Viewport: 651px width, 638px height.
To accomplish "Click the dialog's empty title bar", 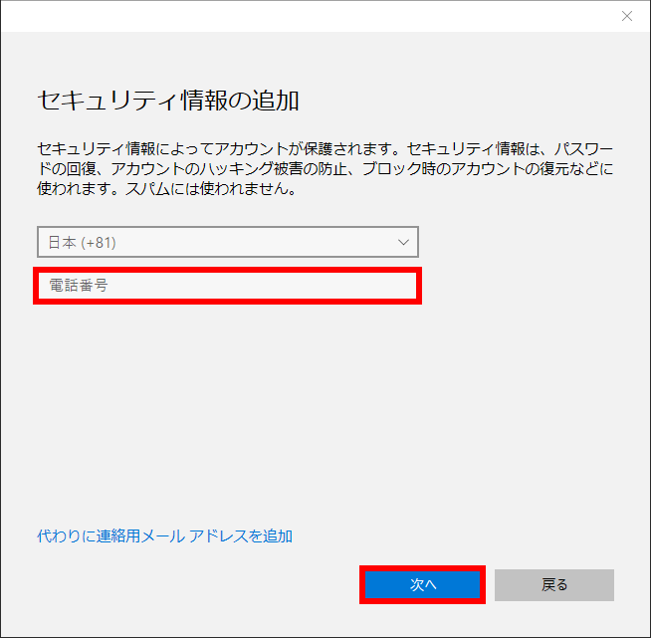I will point(299,16).
